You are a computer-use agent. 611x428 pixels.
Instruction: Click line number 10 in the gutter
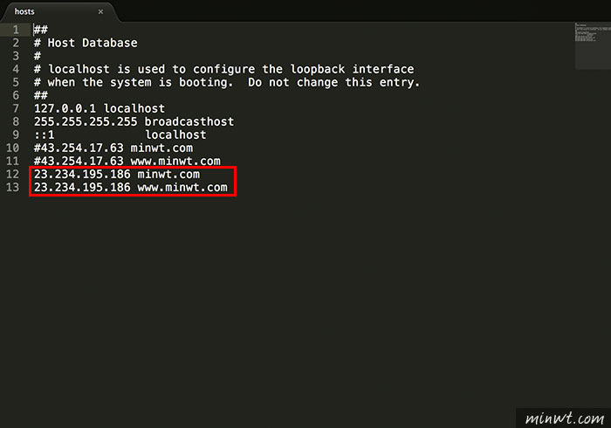(12, 148)
